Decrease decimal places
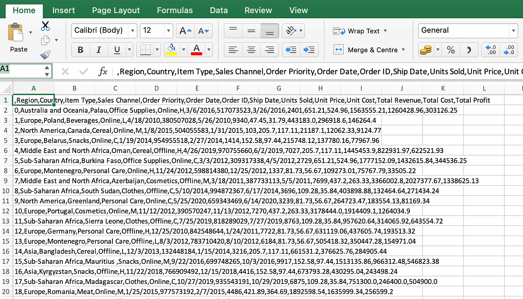This screenshot has height=299, width=523. pyautogui.click(x=509, y=50)
